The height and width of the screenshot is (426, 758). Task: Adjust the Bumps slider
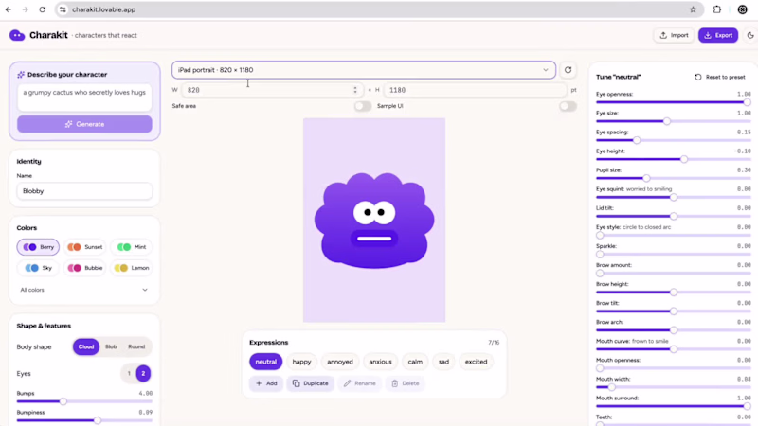(84, 401)
